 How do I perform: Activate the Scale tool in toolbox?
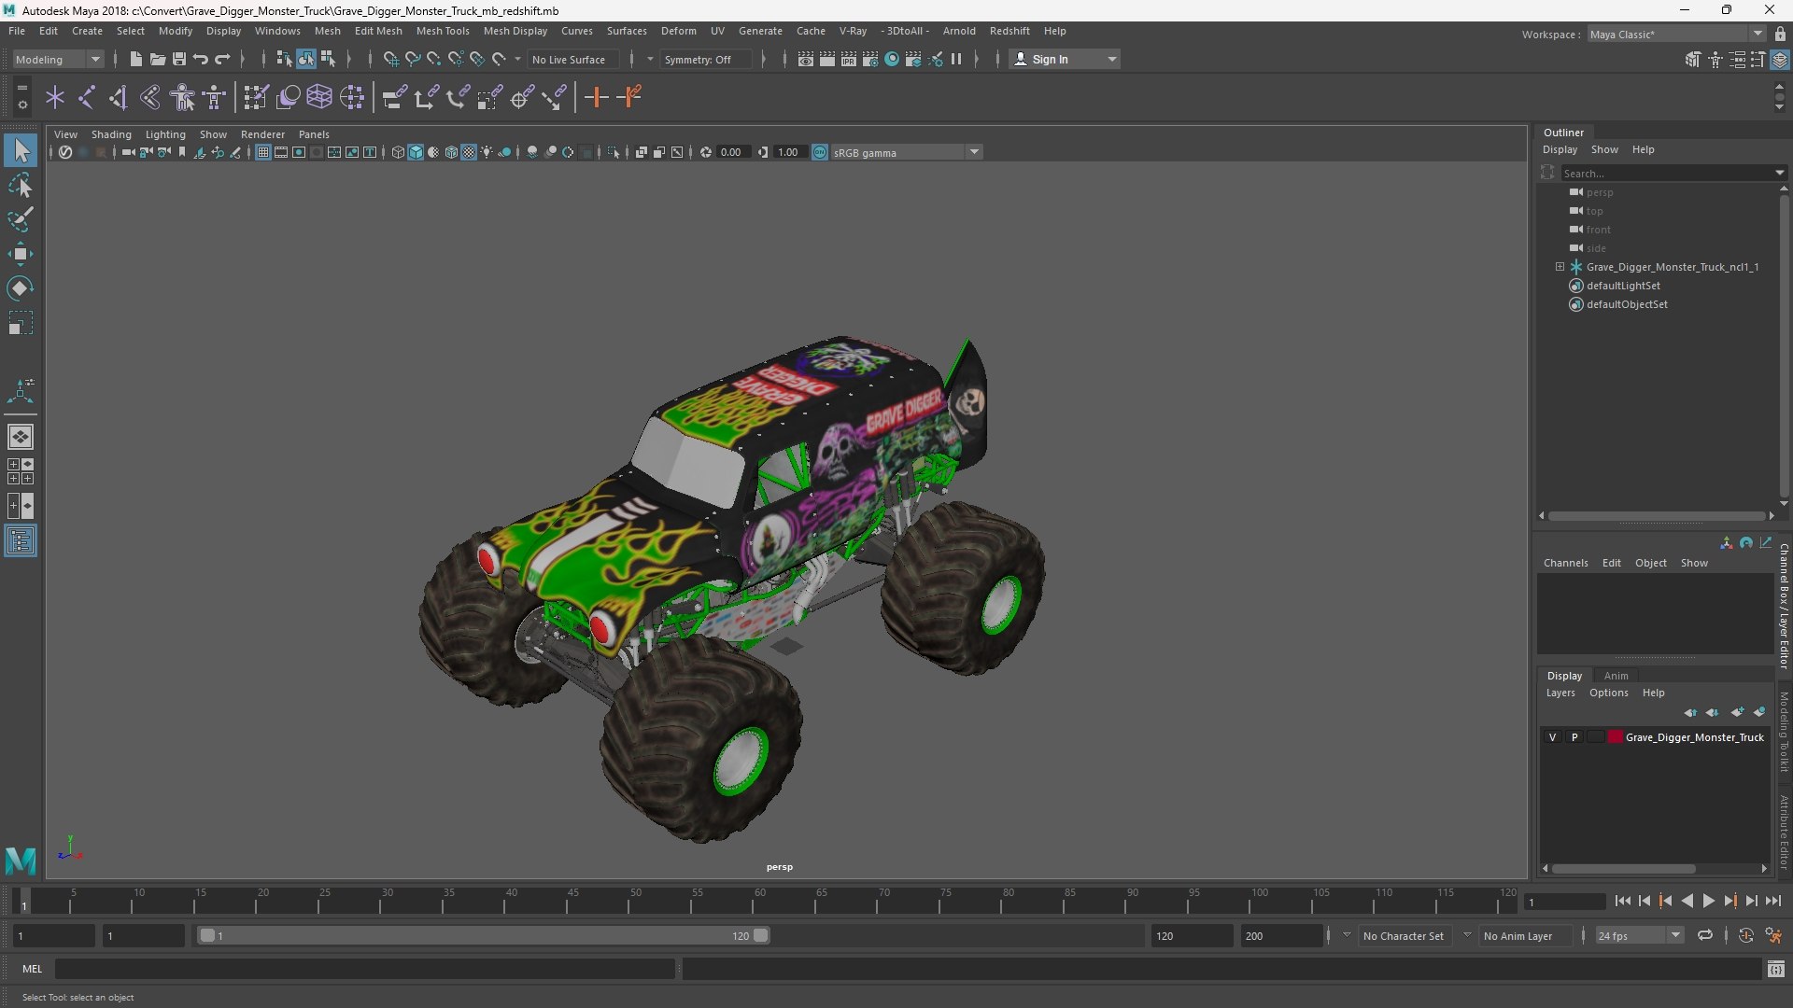click(21, 323)
